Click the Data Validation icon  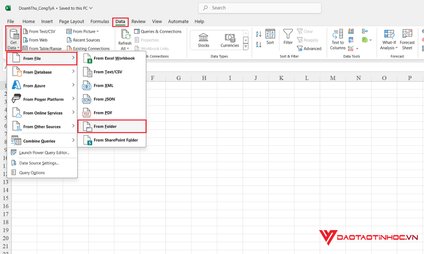351,48
